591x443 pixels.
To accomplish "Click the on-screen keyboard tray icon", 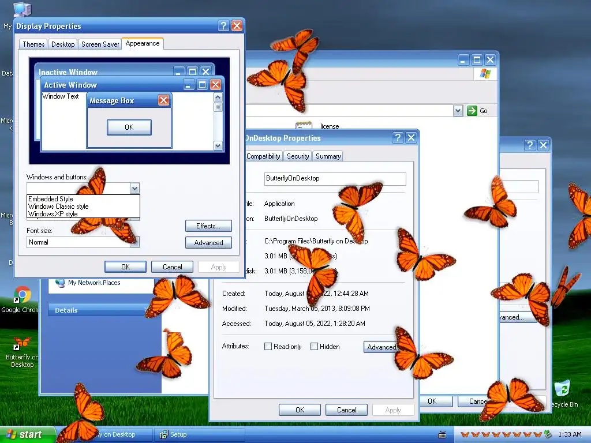I will (442, 435).
